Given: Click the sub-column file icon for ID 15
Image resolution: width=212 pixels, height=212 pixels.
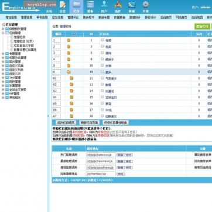Looking at the screenshot, I should pyautogui.click(x=71, y=97).
